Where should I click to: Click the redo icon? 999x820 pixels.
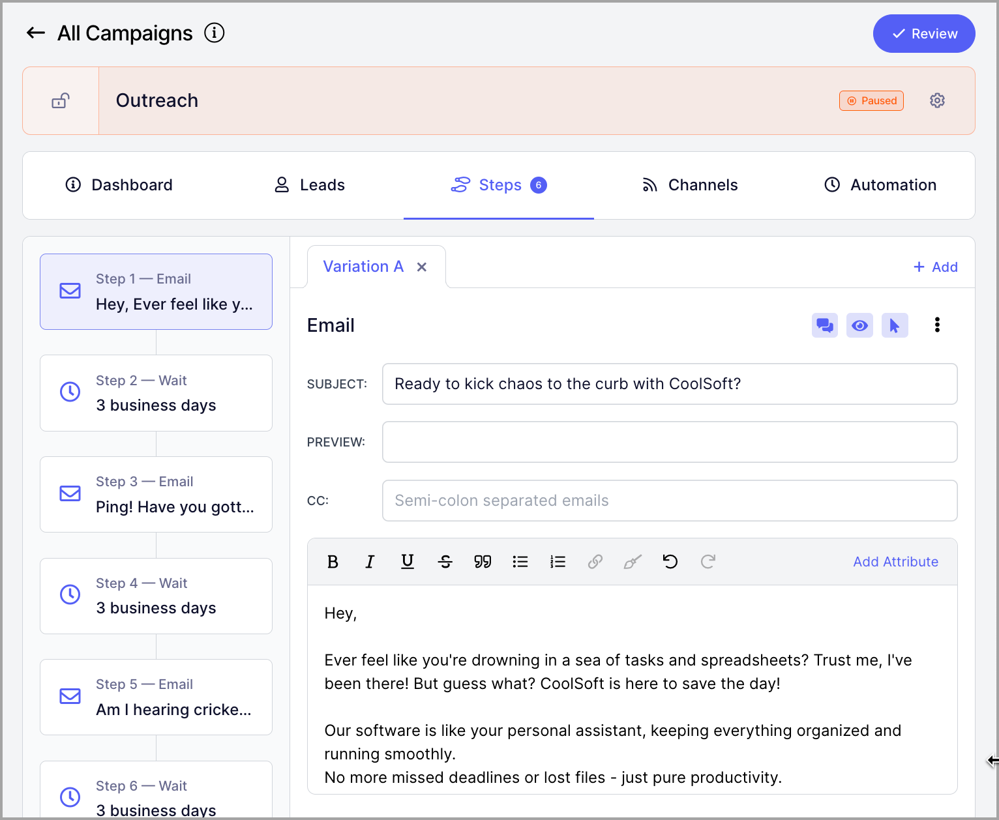708,562
